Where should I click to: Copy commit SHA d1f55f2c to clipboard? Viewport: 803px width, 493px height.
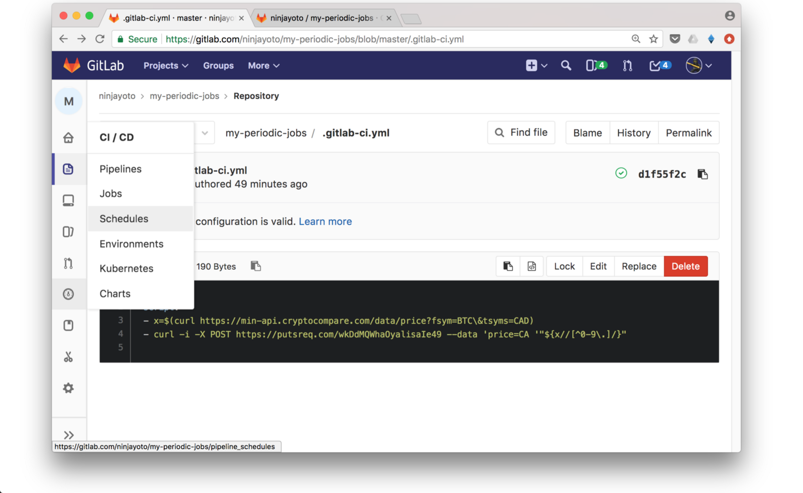[x=703, y=174]
